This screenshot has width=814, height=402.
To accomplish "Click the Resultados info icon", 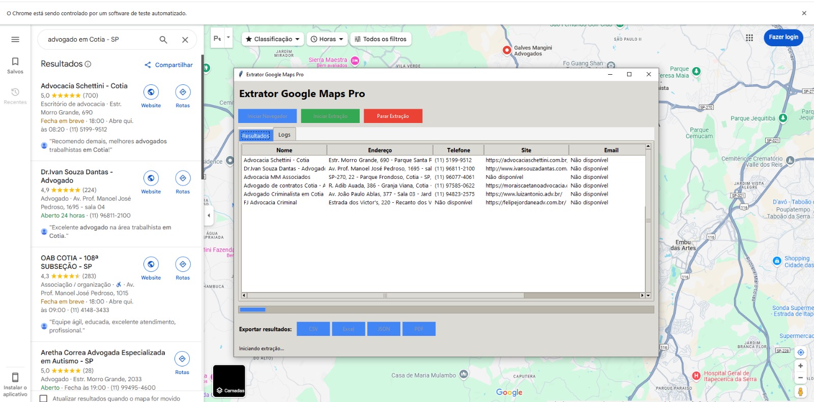I will pyautogui.click(x=88, y=64).
